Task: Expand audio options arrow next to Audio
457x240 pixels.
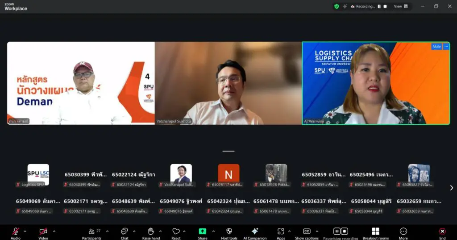Action: point(25,232)
